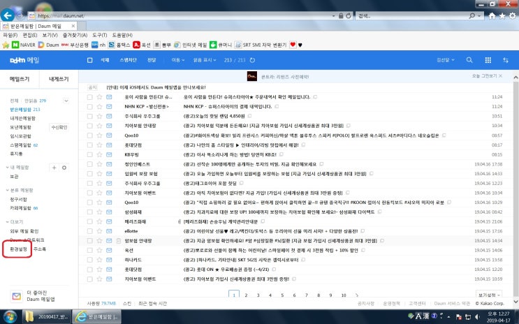Click 스팸차단 in the mail toolbar
The image size is (519, 324).
[x=128, y=60]
